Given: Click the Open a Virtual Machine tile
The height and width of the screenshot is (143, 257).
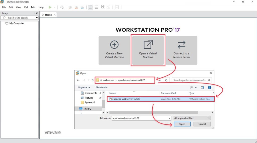Looking at the screenshot, I should click(148, 50).
